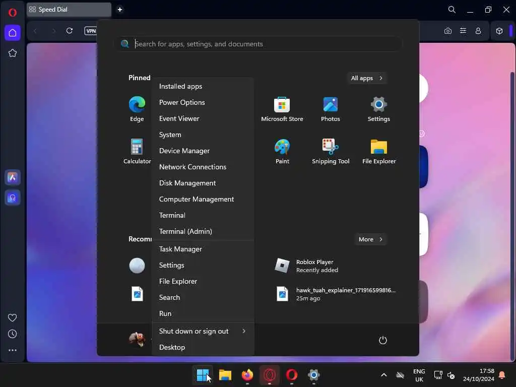Viewport: 516px width, 387px height.
Task: Add a new tab with plus button
Action: pyautogui.click(x=120, y=10)
